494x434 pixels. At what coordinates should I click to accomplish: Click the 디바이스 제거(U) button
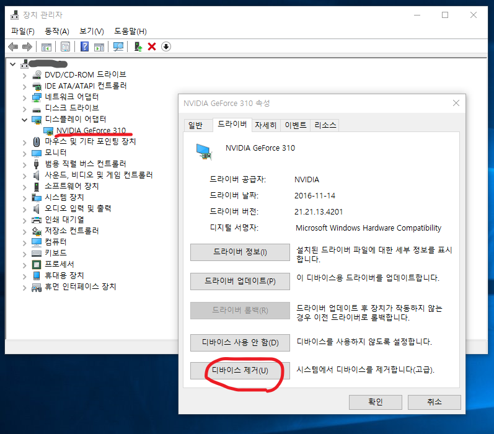point(240,370)
